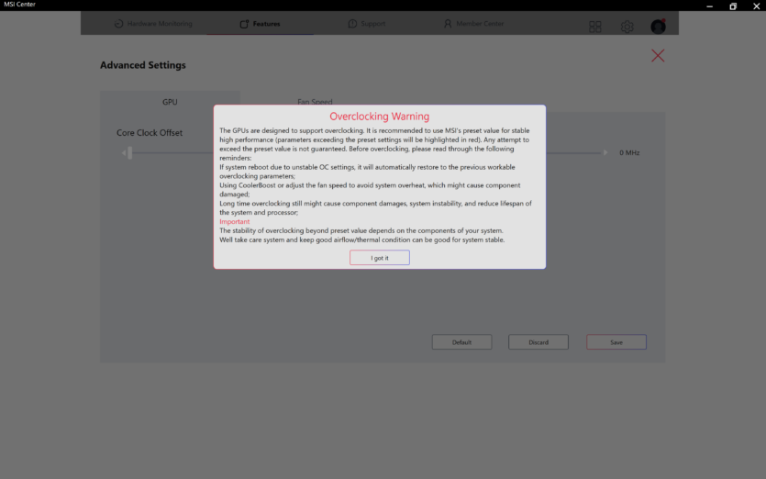Decrease Core Clock Offset with left arrow
Image resolution: width=766 pixels, height=479 pixels.
click(124, 152)
